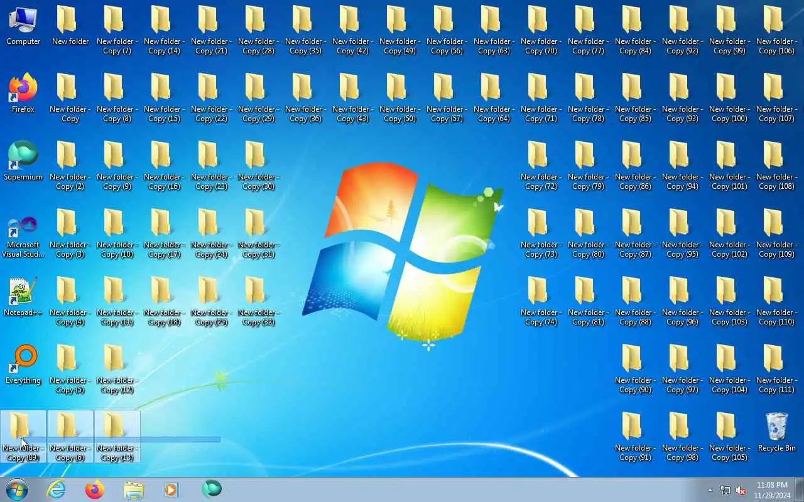Open the Windows Start menu orb
This screenshot has width=804, height=502.
pos(17,489)
